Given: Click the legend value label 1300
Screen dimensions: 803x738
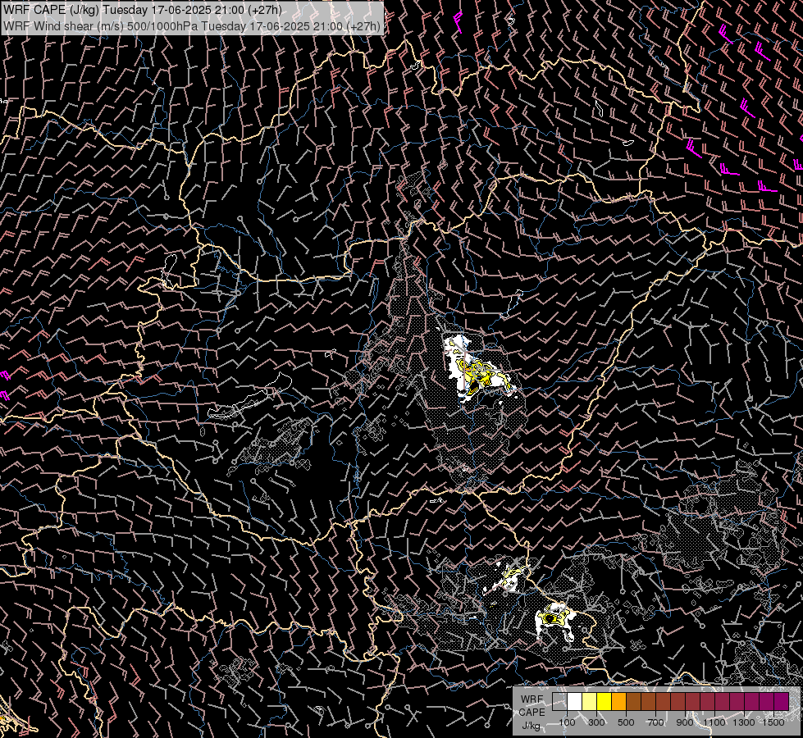Looking at the screenshot, I should pyautogui.click(x=744, y=722).
